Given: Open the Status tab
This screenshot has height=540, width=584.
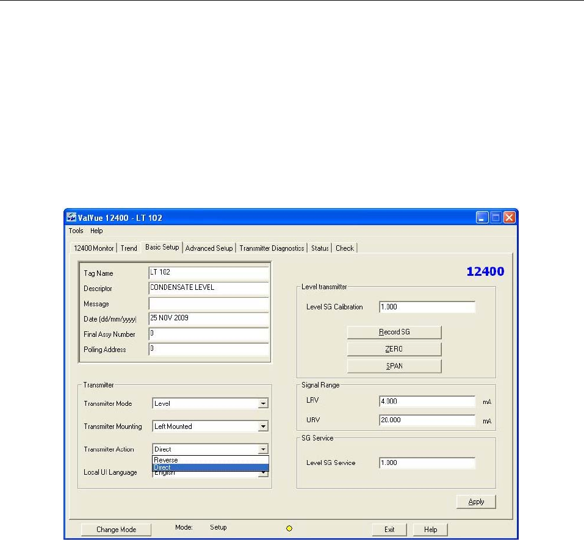Looking at the screenshot, I should 320,248.
